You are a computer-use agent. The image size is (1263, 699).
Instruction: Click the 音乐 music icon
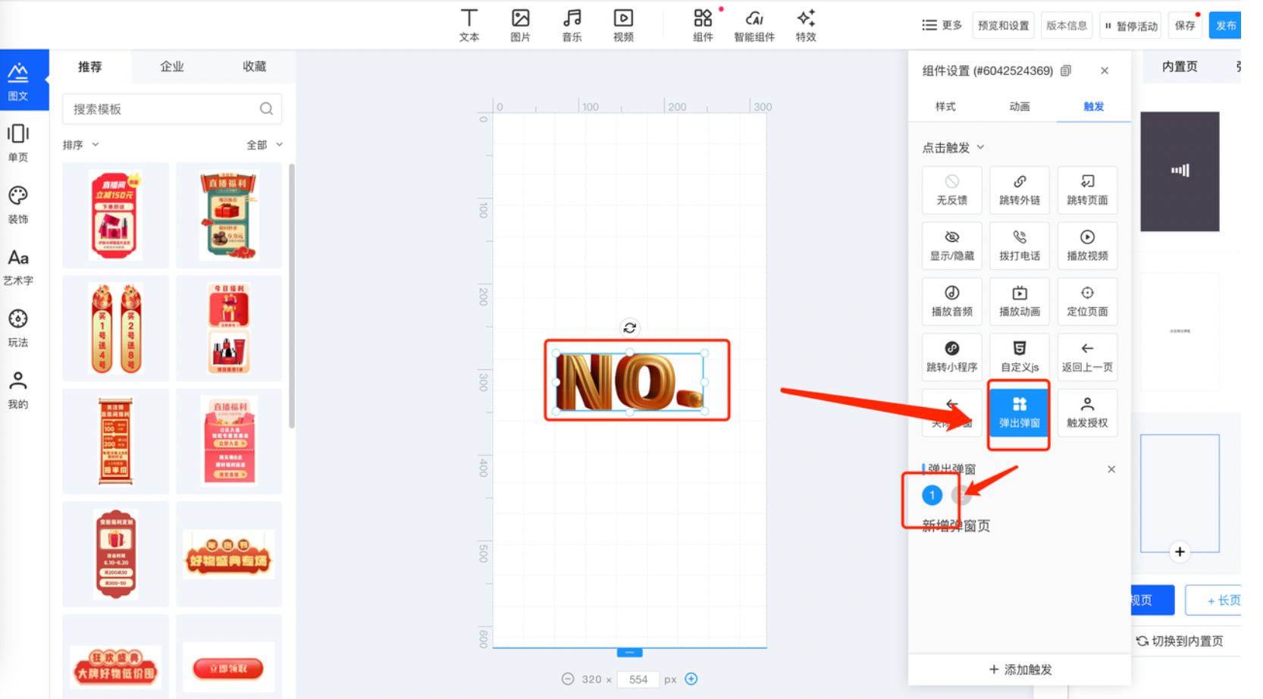(572, 25)
